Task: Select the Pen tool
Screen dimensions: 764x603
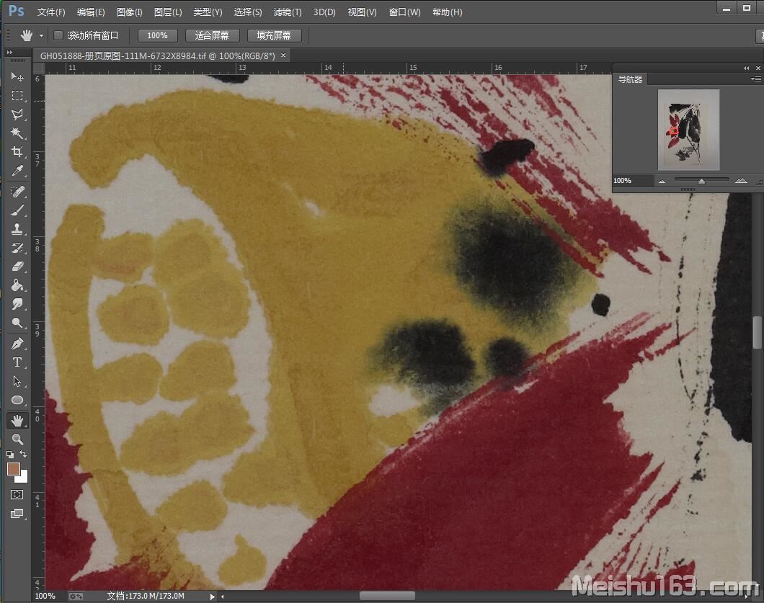Action: [17, 344]
